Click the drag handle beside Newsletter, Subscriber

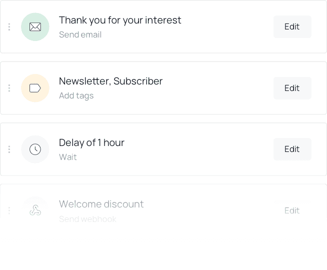pos(9,88)
